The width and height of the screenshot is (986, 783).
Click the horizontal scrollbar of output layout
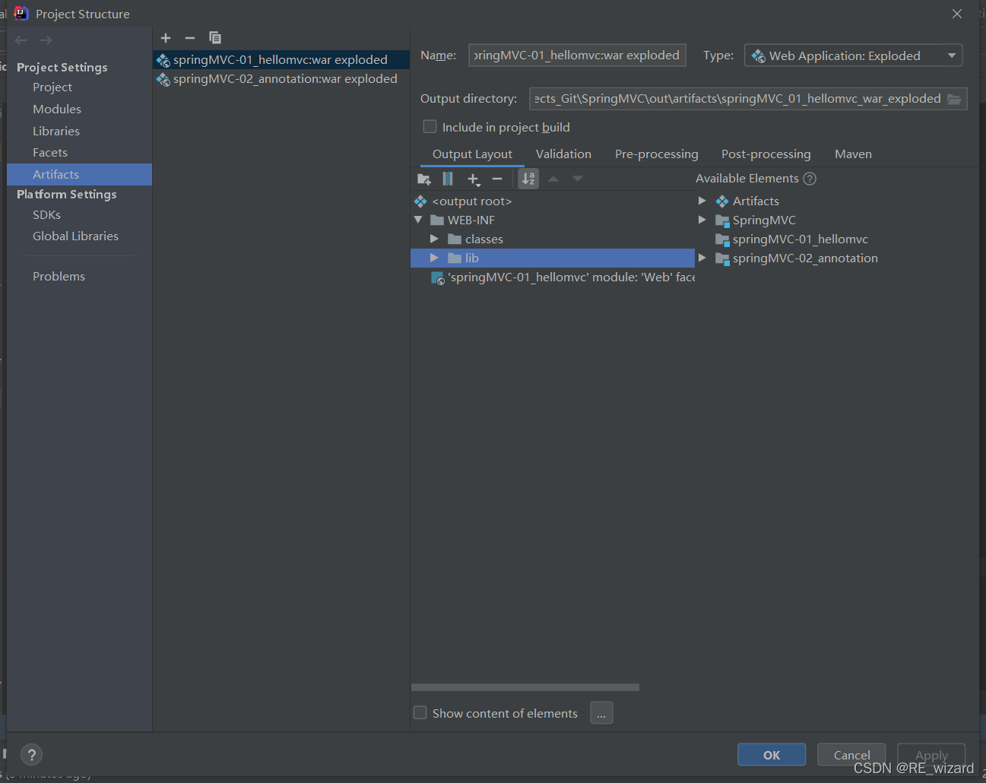coord(525,687)
